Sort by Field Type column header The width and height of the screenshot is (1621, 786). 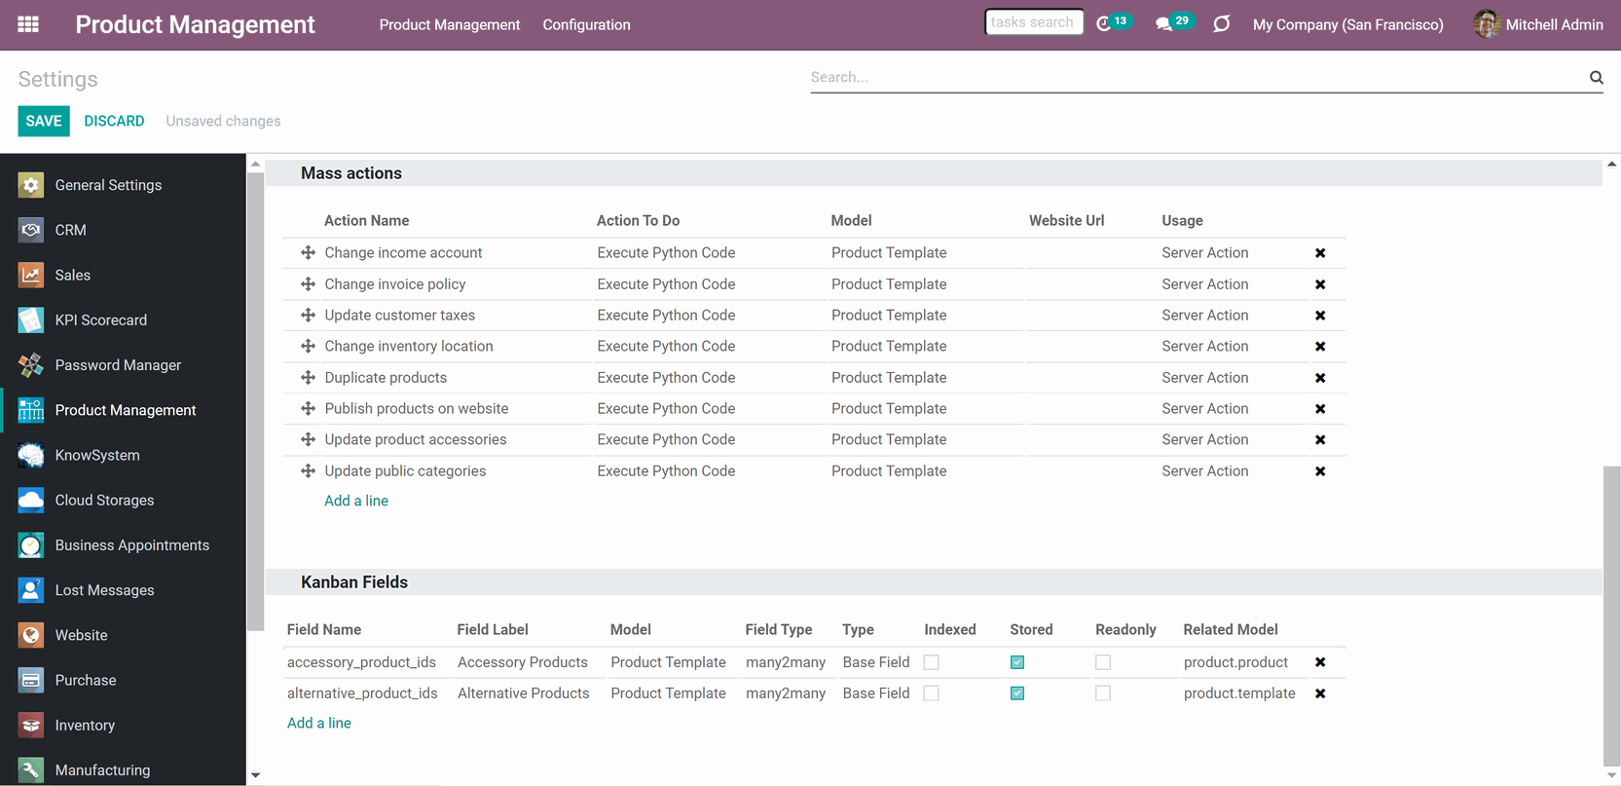click(779, 630)
